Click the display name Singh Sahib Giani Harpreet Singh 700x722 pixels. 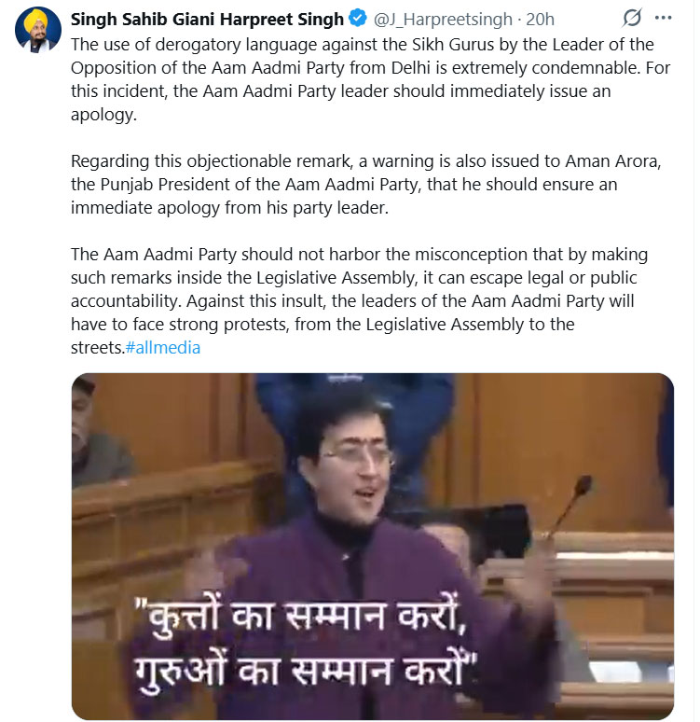[207, 20]
